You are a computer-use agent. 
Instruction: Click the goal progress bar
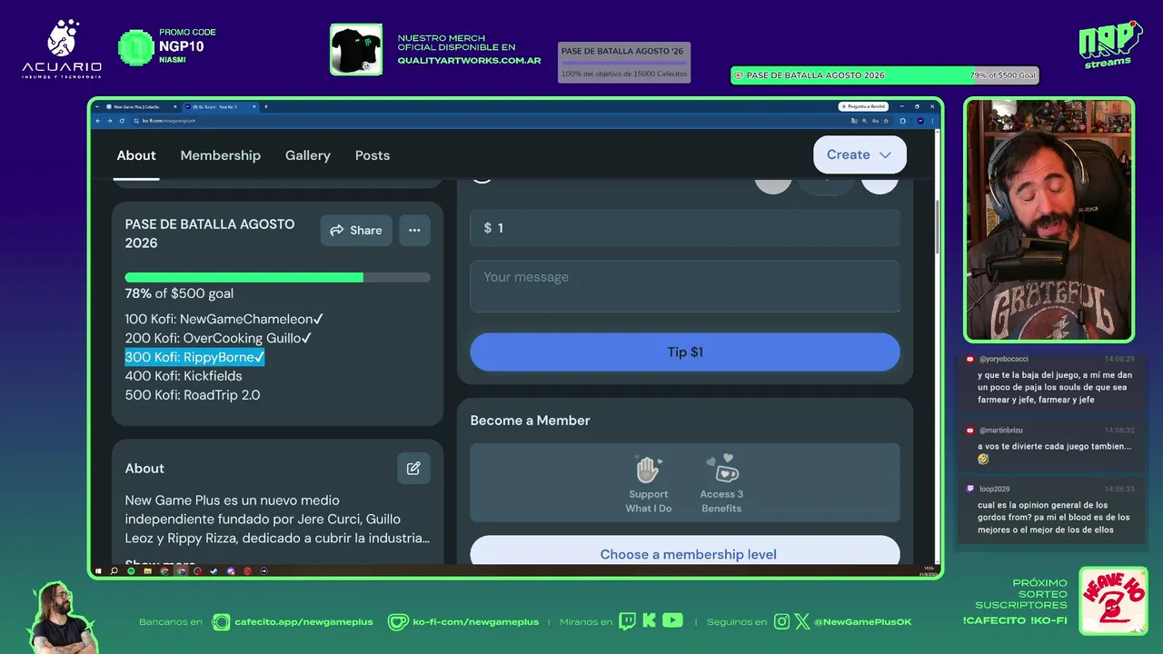click(277, 277)
